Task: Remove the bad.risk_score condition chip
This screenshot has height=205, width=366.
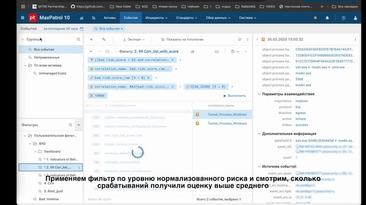Action: 173,60
